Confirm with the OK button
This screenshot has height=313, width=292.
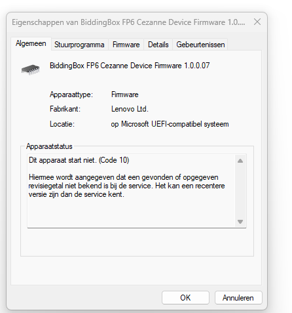coord(185,298)
